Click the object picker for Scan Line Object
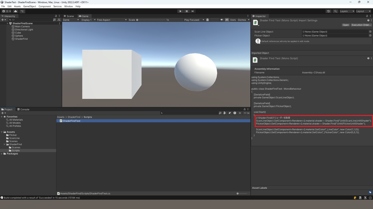 point(370,31)
